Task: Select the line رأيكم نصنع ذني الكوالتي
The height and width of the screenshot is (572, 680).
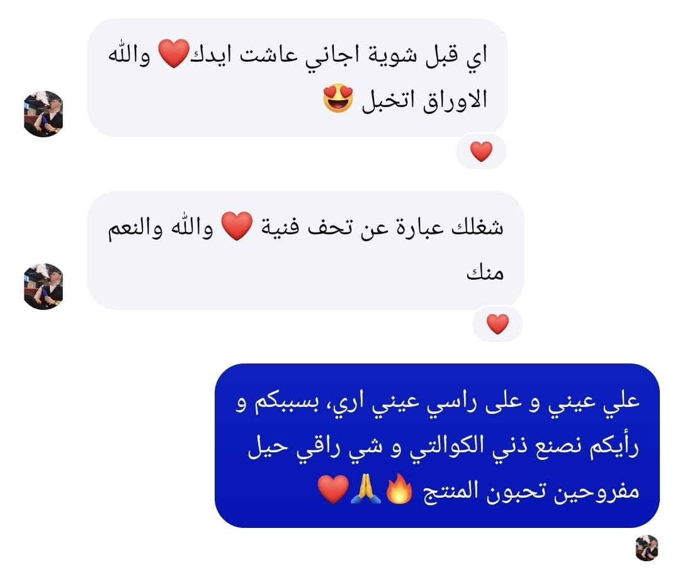Action: pos(443,447)
